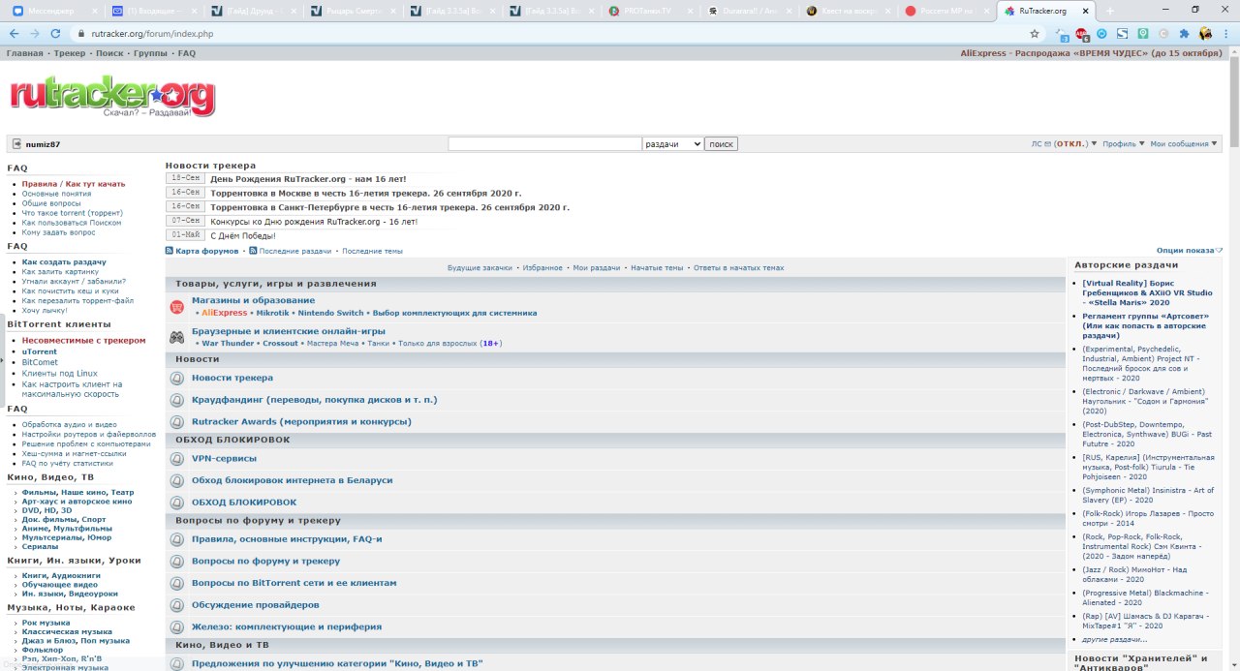Click the gamepad icon for Браузерные онлайн-игры

(176, 337)
